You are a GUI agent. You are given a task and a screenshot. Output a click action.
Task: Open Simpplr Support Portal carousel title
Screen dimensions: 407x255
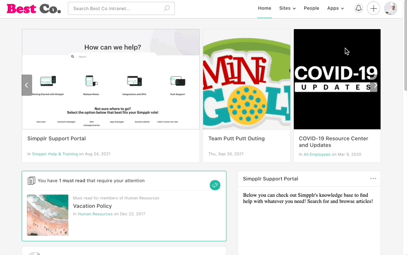(x=56, y=139)
